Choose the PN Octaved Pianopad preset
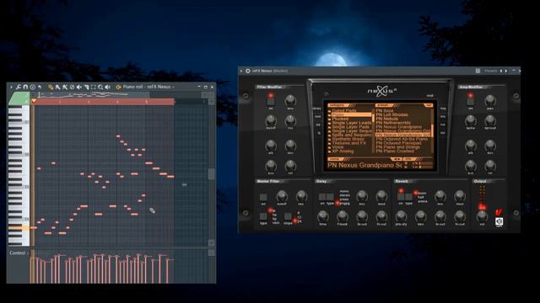This screenshot has height=303, width=540. tap(399, 143)
